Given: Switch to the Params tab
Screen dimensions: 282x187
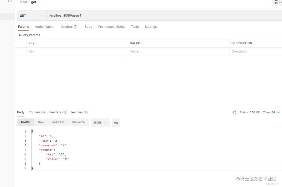Looking at the screenshot, I should [23, 27].
